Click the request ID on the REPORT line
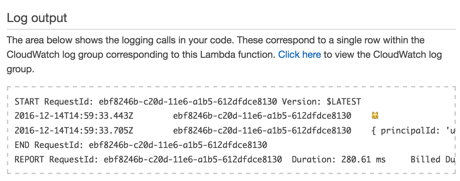This screenshot has height=181, width=460. 193,159
